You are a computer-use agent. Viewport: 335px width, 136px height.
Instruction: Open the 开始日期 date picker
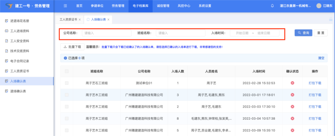242,33
